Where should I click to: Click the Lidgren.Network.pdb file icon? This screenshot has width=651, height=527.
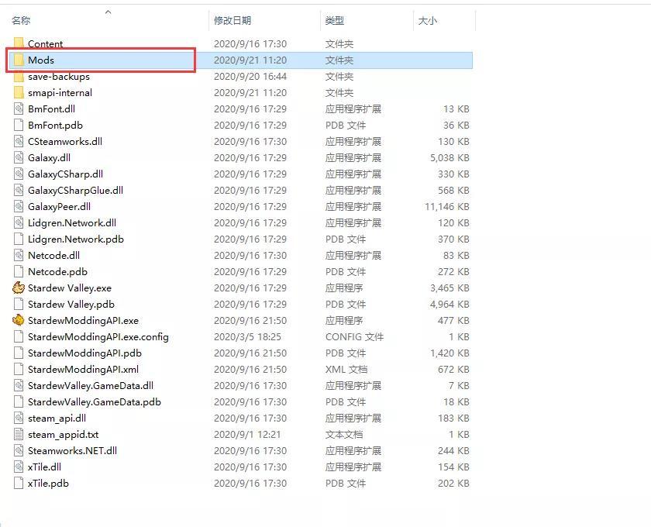19,239
